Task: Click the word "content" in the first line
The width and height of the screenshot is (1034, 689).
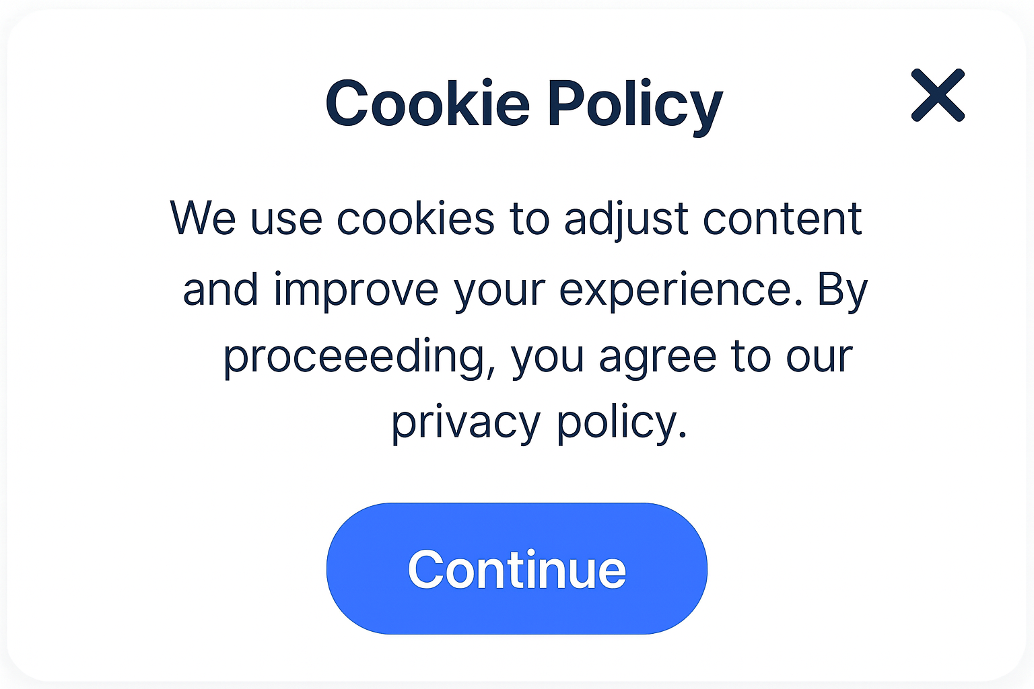Action: 782,219
